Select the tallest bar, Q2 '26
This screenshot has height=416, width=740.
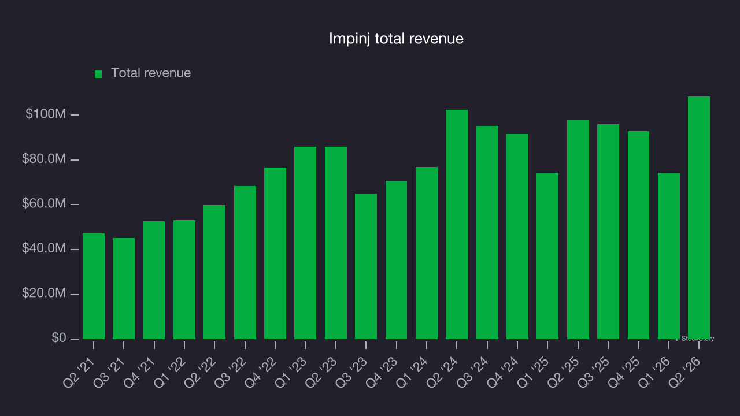click(699, 218)
